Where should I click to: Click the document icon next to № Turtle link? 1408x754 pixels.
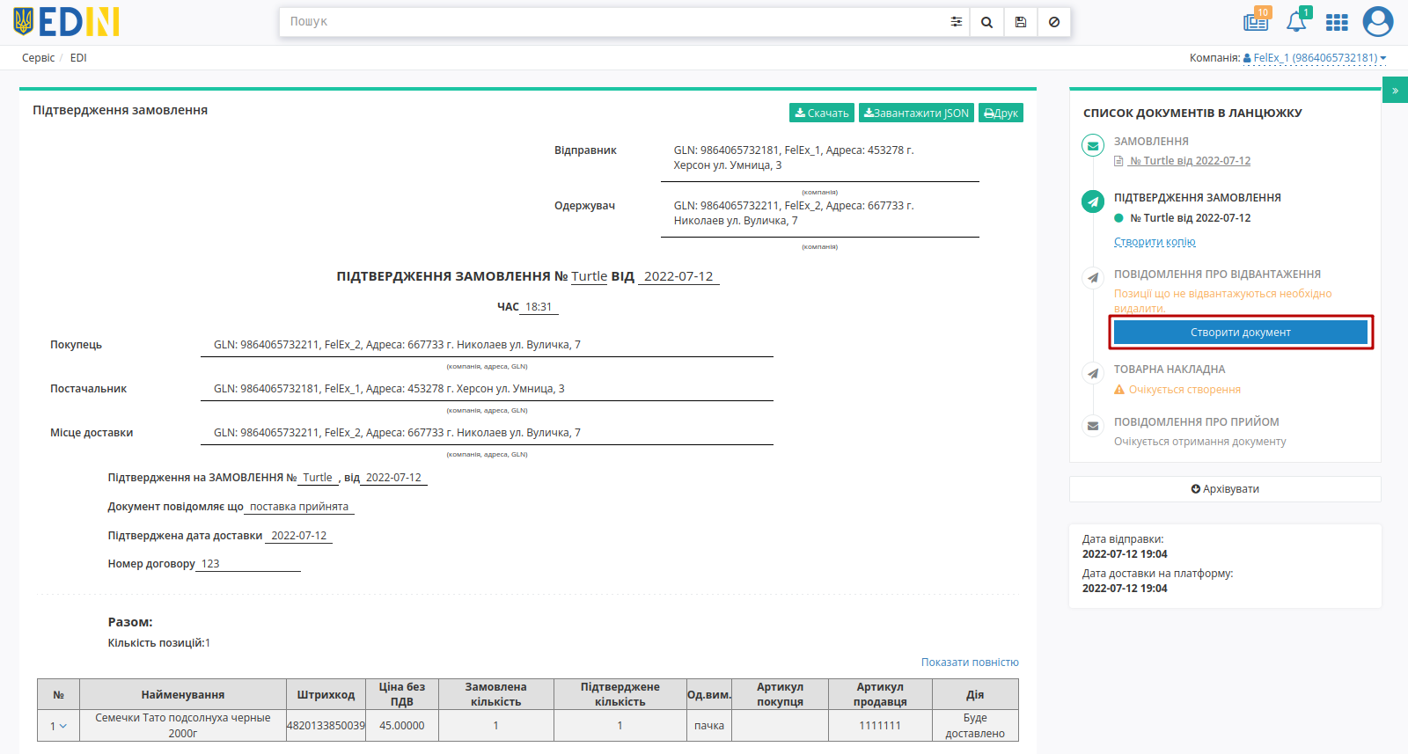pos(1118,161)
